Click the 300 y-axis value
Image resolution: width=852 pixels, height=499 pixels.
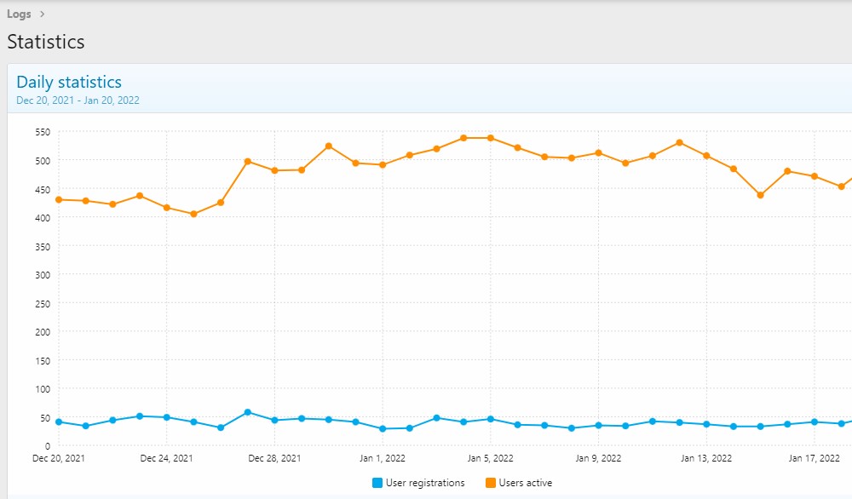tap(43, 275)
